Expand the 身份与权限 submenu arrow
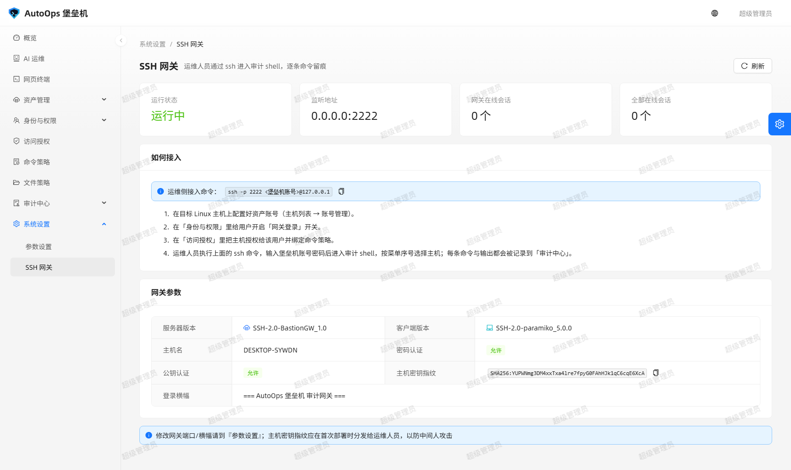Viewport: 791px width, 470px height. coord(104,120)
